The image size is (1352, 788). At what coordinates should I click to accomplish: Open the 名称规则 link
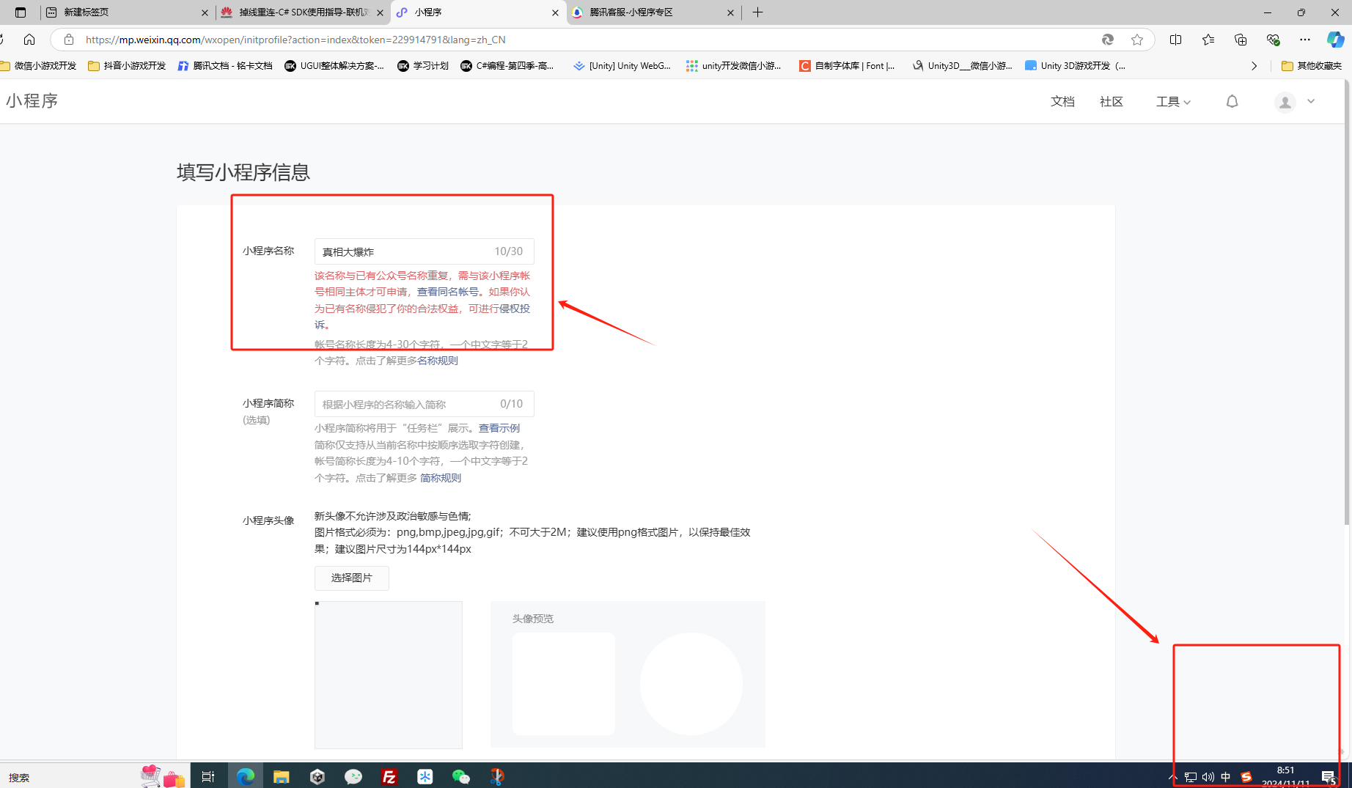[438, 361]
